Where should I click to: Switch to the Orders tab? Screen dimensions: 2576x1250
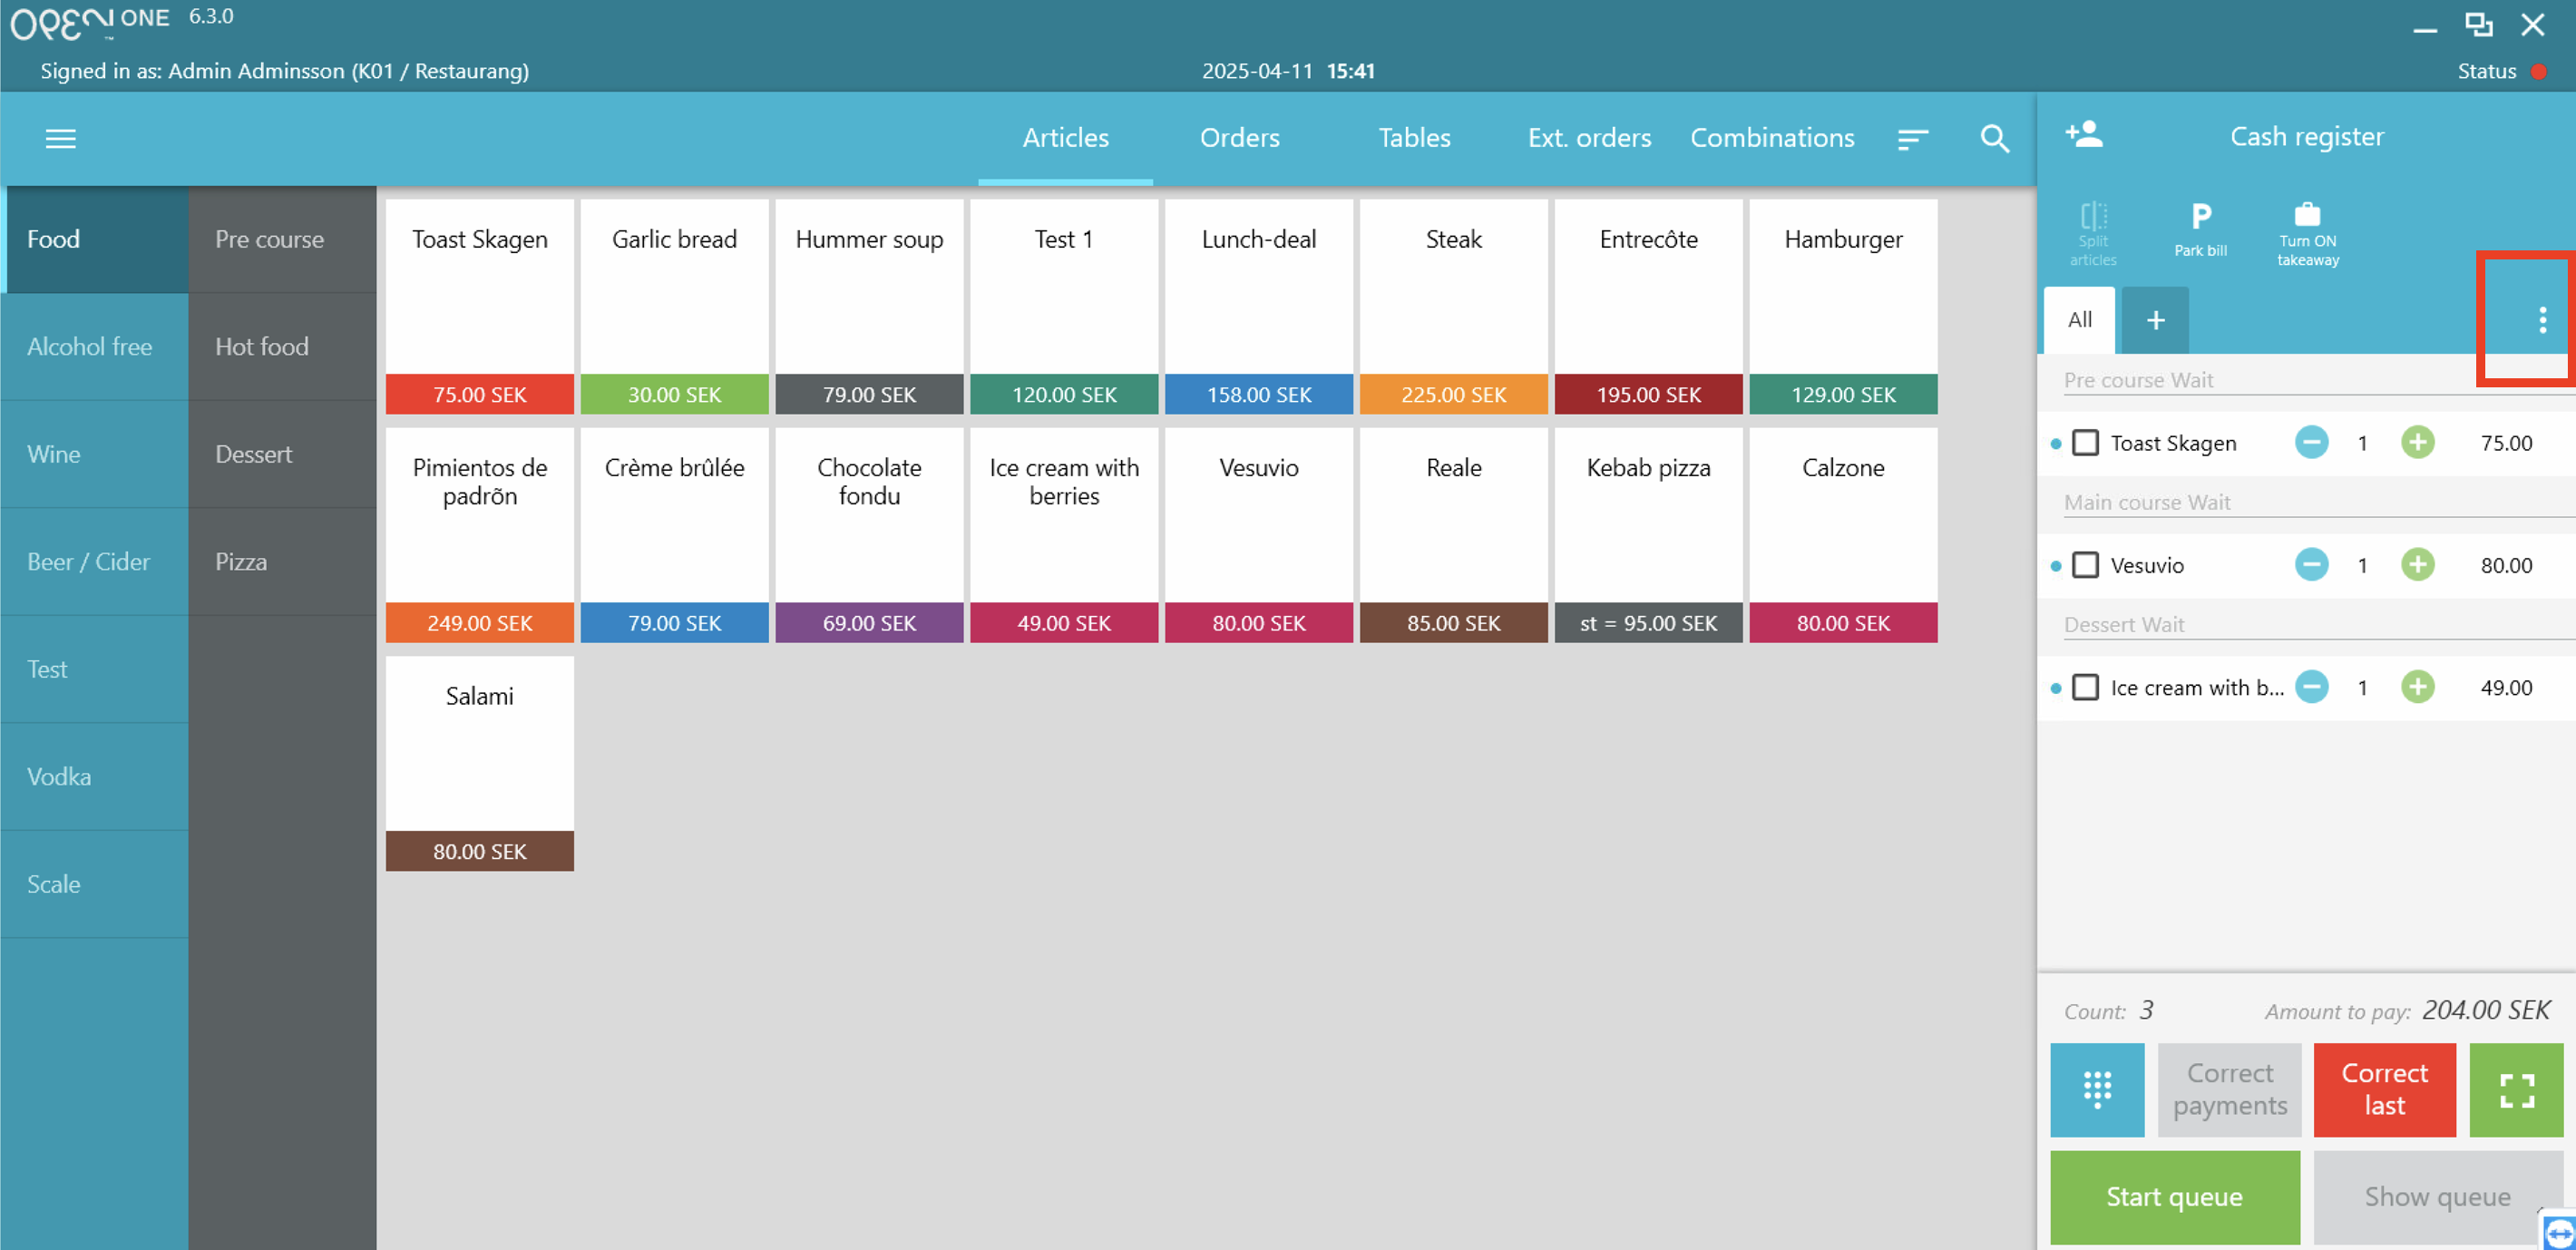click(x=1239, y=138)
